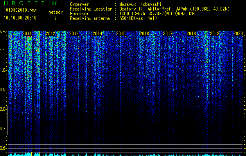Click the kHz axis unit label
The image size is (246, 156).
(4, 32)
